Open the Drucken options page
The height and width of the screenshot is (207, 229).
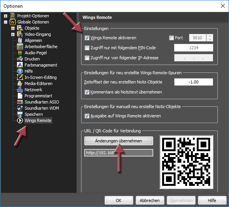32,59
